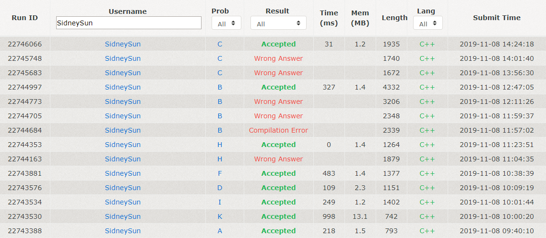Image resolution: width=546 pixels, height=238 pixels.
Task: Open problem K link in run 22743530
Action: [220, 216]
